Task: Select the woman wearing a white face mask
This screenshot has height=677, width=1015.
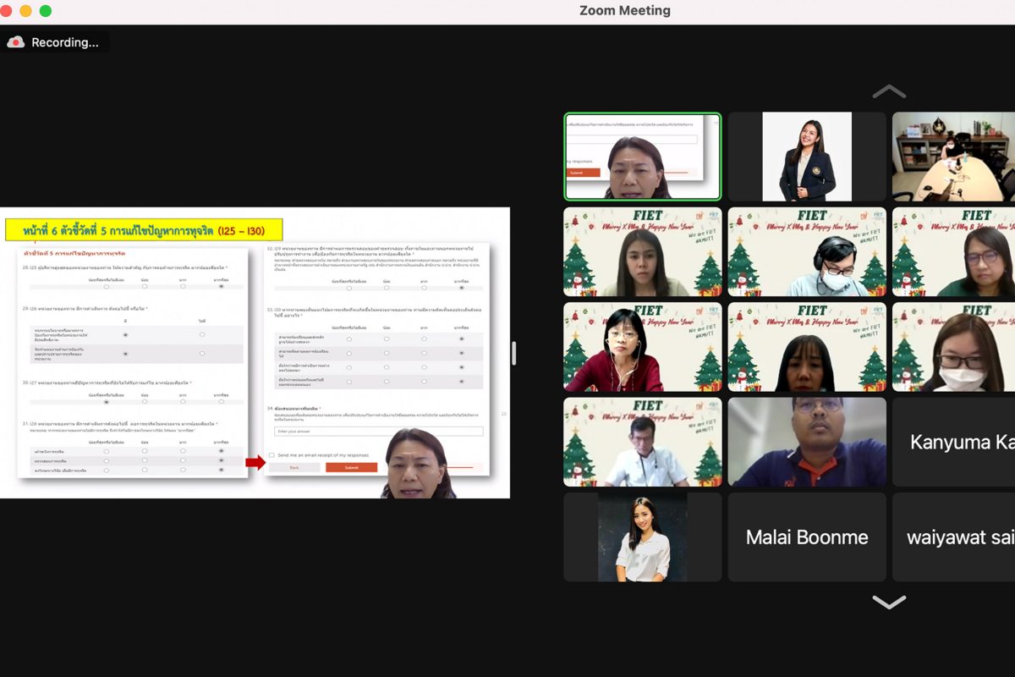Action: pos(953,347)
